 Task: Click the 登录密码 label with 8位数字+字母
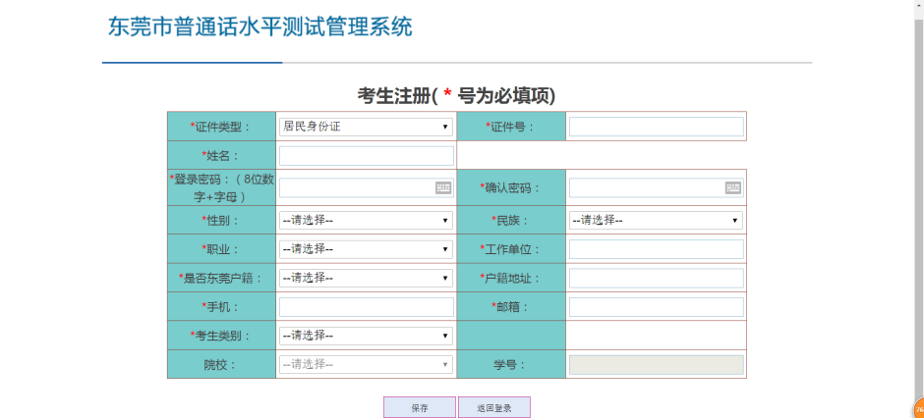coord(221,188)
